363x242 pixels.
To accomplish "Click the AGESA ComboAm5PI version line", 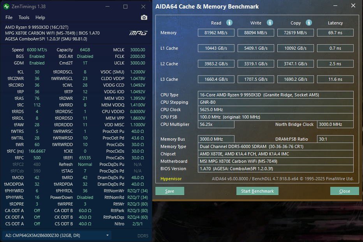I will click(46, 39).
